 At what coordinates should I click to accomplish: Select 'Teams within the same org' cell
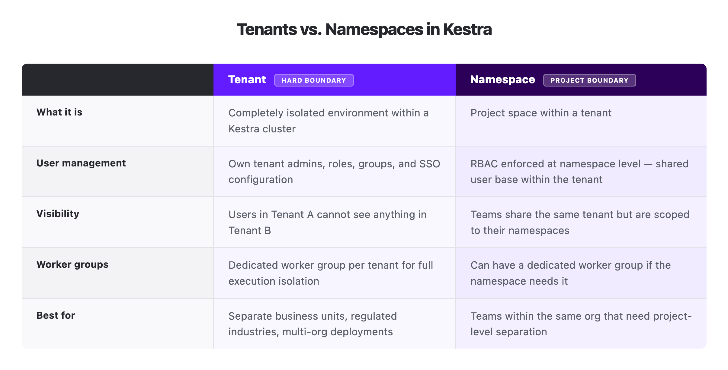[581, 324]
